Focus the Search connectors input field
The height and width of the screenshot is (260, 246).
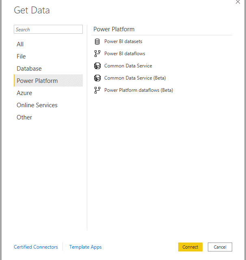[x=48, y=29]
